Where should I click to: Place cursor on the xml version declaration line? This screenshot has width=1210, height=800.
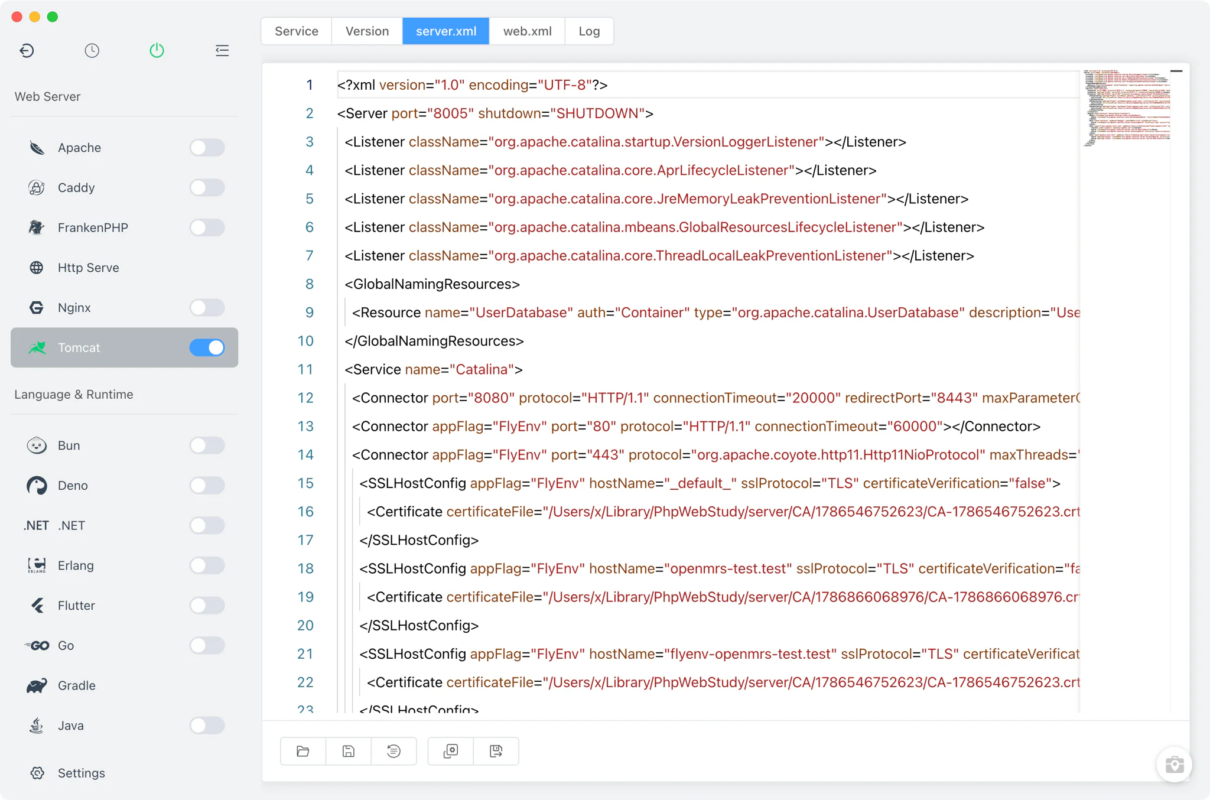473,85
